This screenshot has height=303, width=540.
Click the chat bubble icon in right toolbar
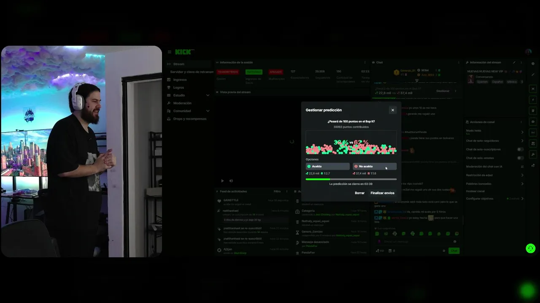point(533,122)
